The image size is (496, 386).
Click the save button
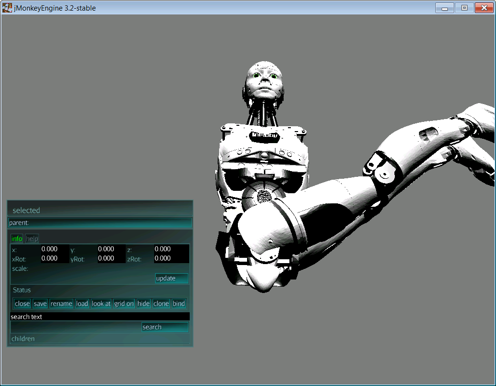[40, 304]
